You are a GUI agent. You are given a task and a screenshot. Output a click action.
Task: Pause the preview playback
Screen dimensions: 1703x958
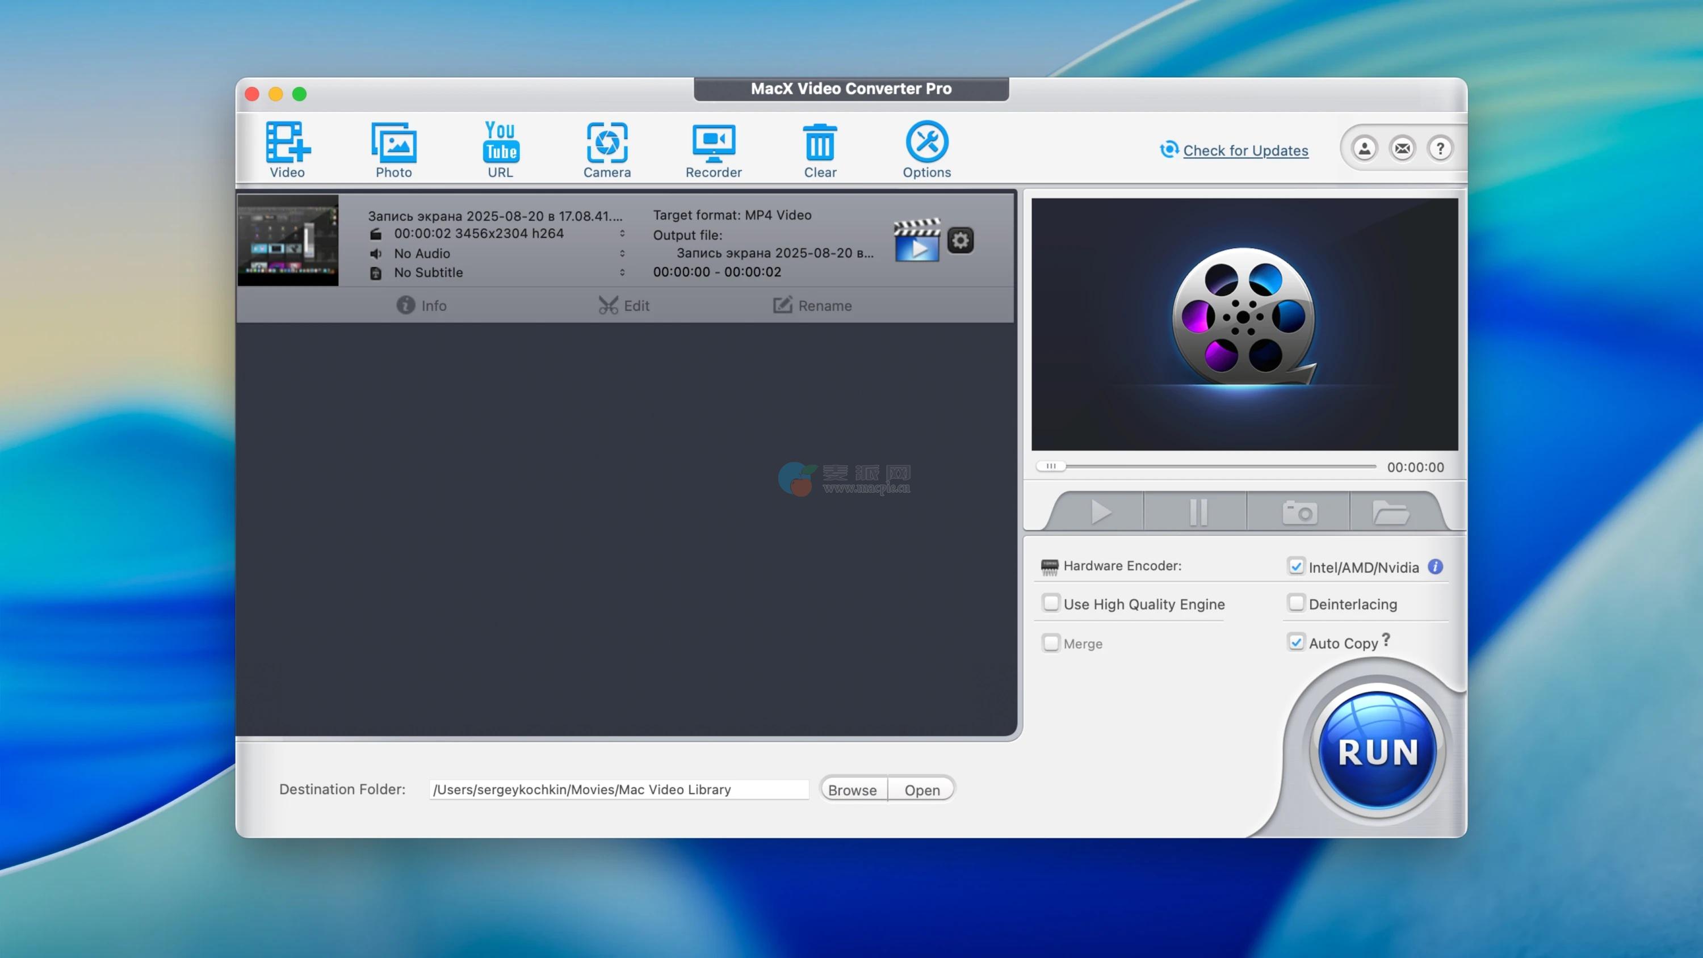(x=1197, y=512)
